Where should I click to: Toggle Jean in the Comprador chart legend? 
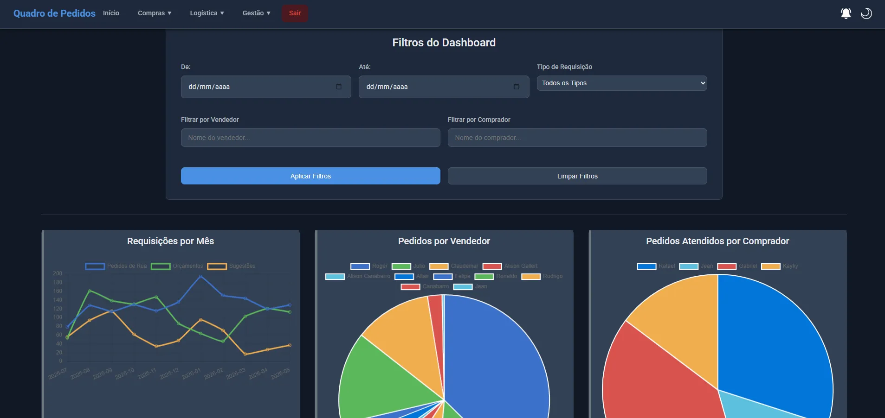click(x=696, y=266)
